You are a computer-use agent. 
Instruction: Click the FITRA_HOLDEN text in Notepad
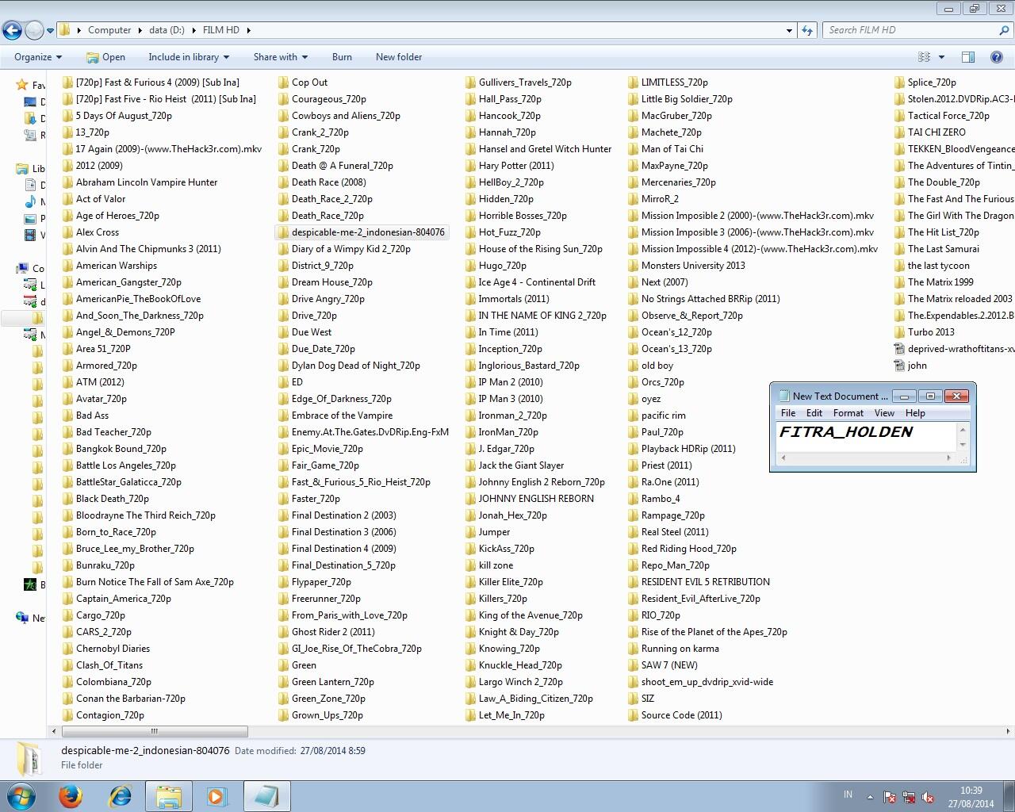(x=846, y=432)
